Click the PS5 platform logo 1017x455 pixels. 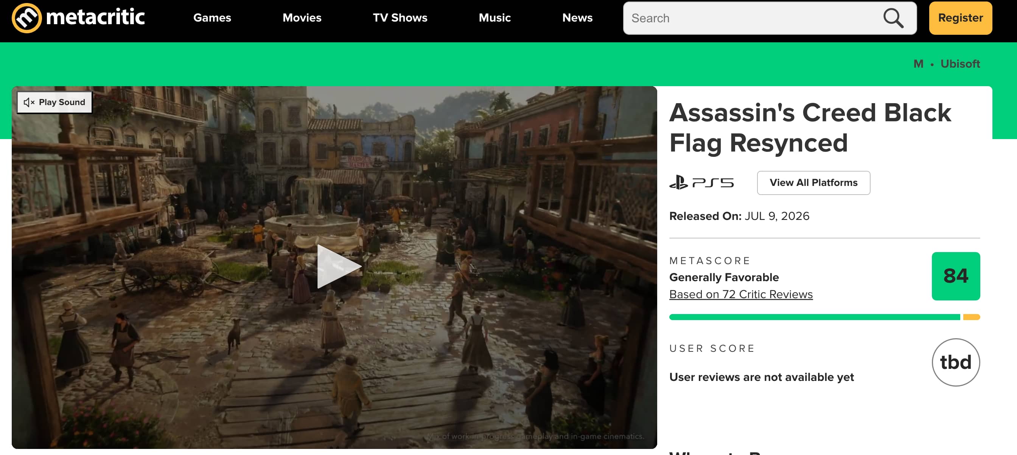(701, 183)
